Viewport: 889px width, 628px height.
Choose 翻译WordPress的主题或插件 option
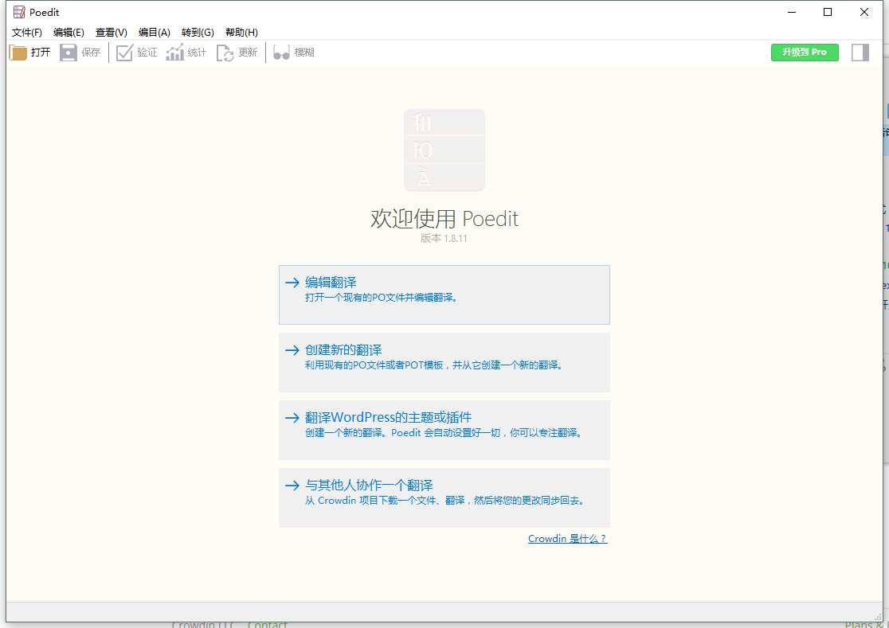(x=444, y=430)
